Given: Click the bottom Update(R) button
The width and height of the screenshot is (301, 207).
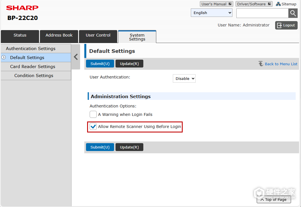Looking at the screenshot, I should click(x=129, y=147).
